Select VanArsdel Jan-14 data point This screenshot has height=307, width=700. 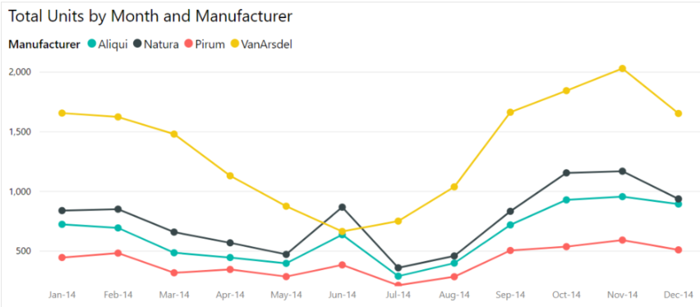(x=62, y=113)
